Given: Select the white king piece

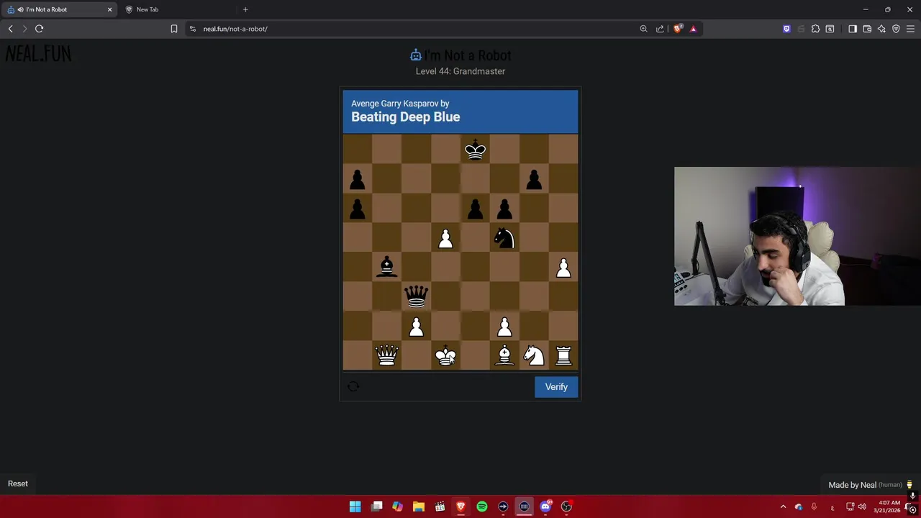Looking at the screenshot, I should (x=446, y=355).
